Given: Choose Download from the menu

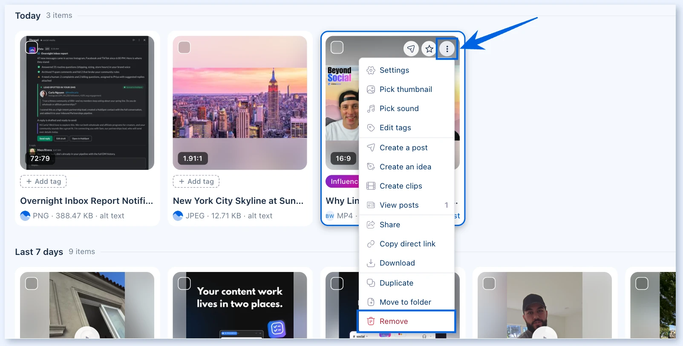Looking at the screenshot, I should coord(406,263).
